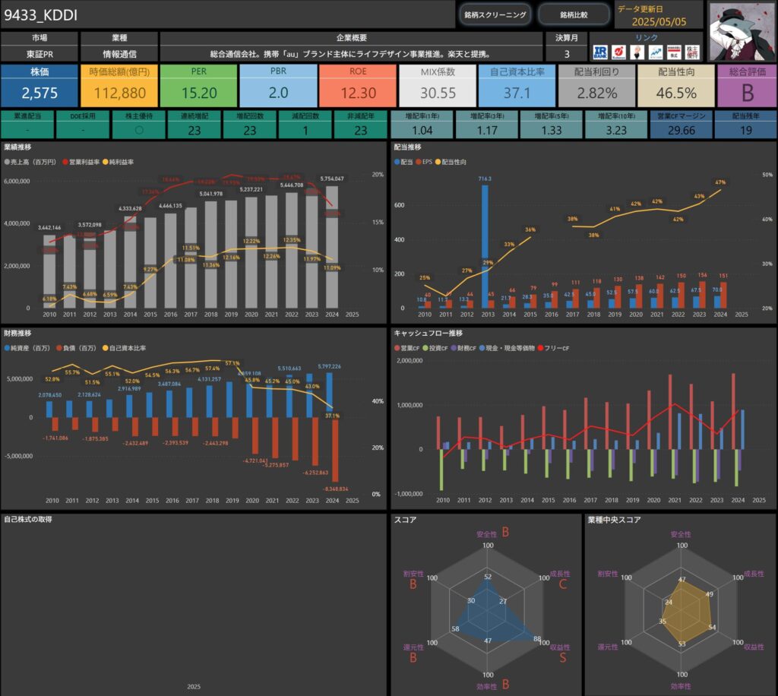
Task: Open the 株主優待 link icon under リンク
Action: 692,52
